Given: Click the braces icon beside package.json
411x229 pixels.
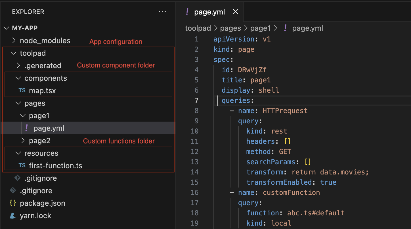Looking at the screenshot, I should (x=12, y=203).
